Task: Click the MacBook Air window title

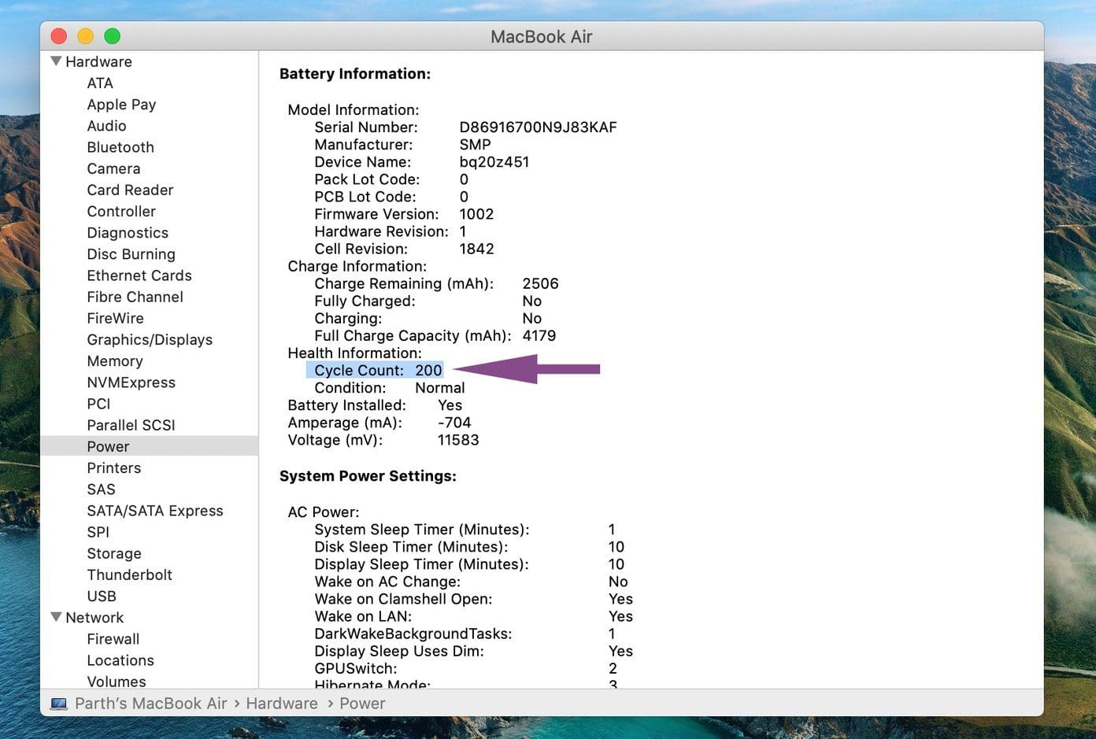Action: click(542, 37)
